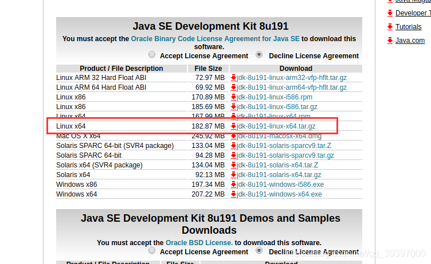
Task: Click red arrow icon beside Java.com
Action: (x=390, y=41)
